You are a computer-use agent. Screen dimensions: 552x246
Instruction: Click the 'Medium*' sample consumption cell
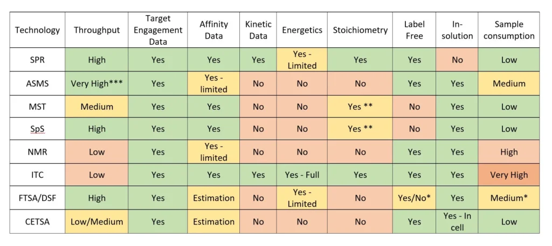click(509, 198)
